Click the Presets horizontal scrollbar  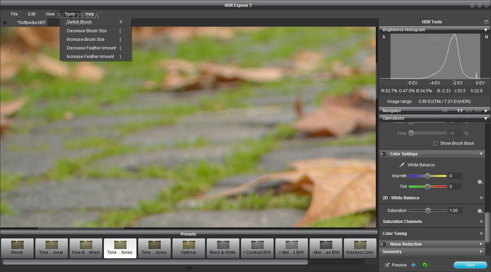[155, 262]
